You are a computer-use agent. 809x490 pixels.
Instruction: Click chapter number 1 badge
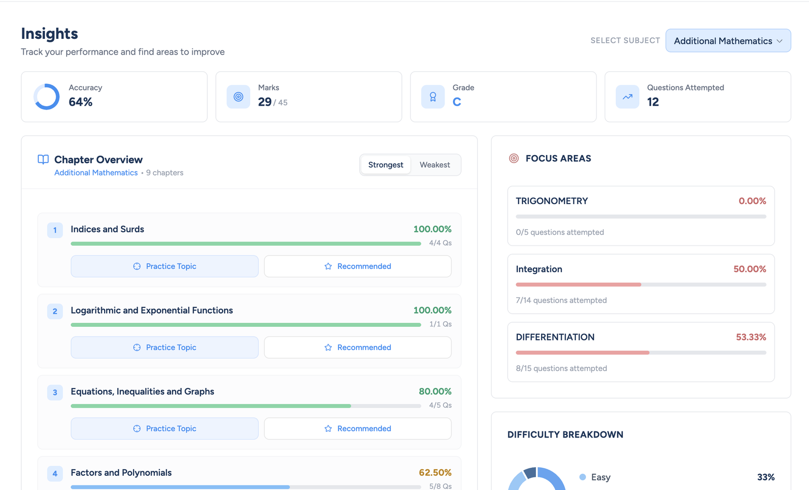[55, 230]
